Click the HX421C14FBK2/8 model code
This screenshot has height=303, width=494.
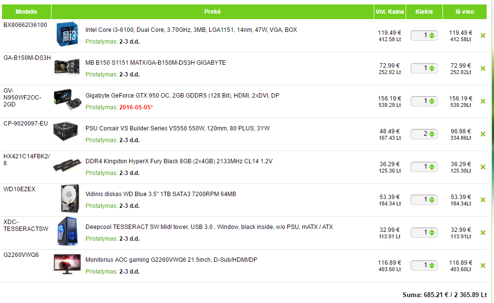27,160
